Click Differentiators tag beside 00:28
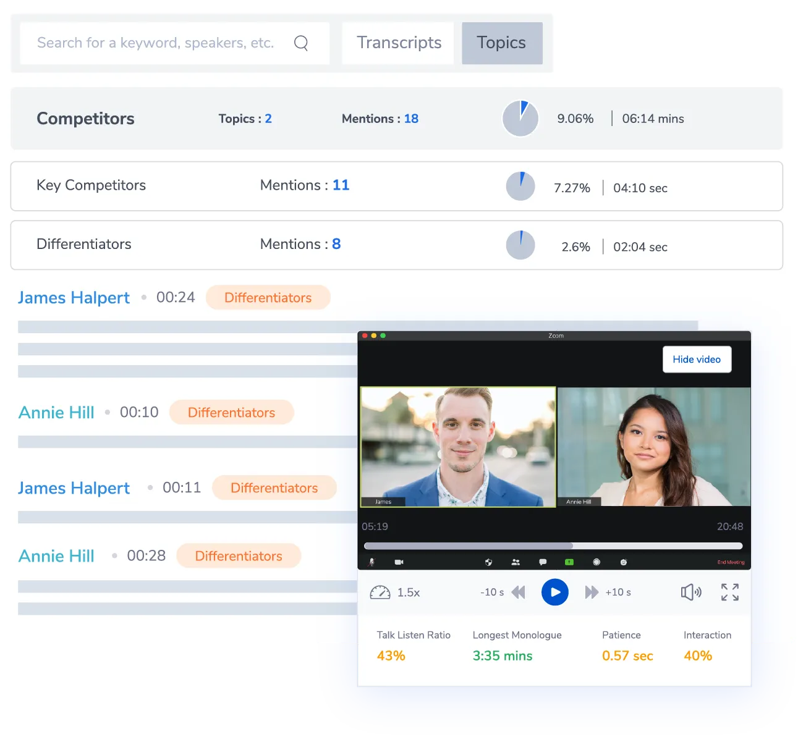 click(239, 556)
